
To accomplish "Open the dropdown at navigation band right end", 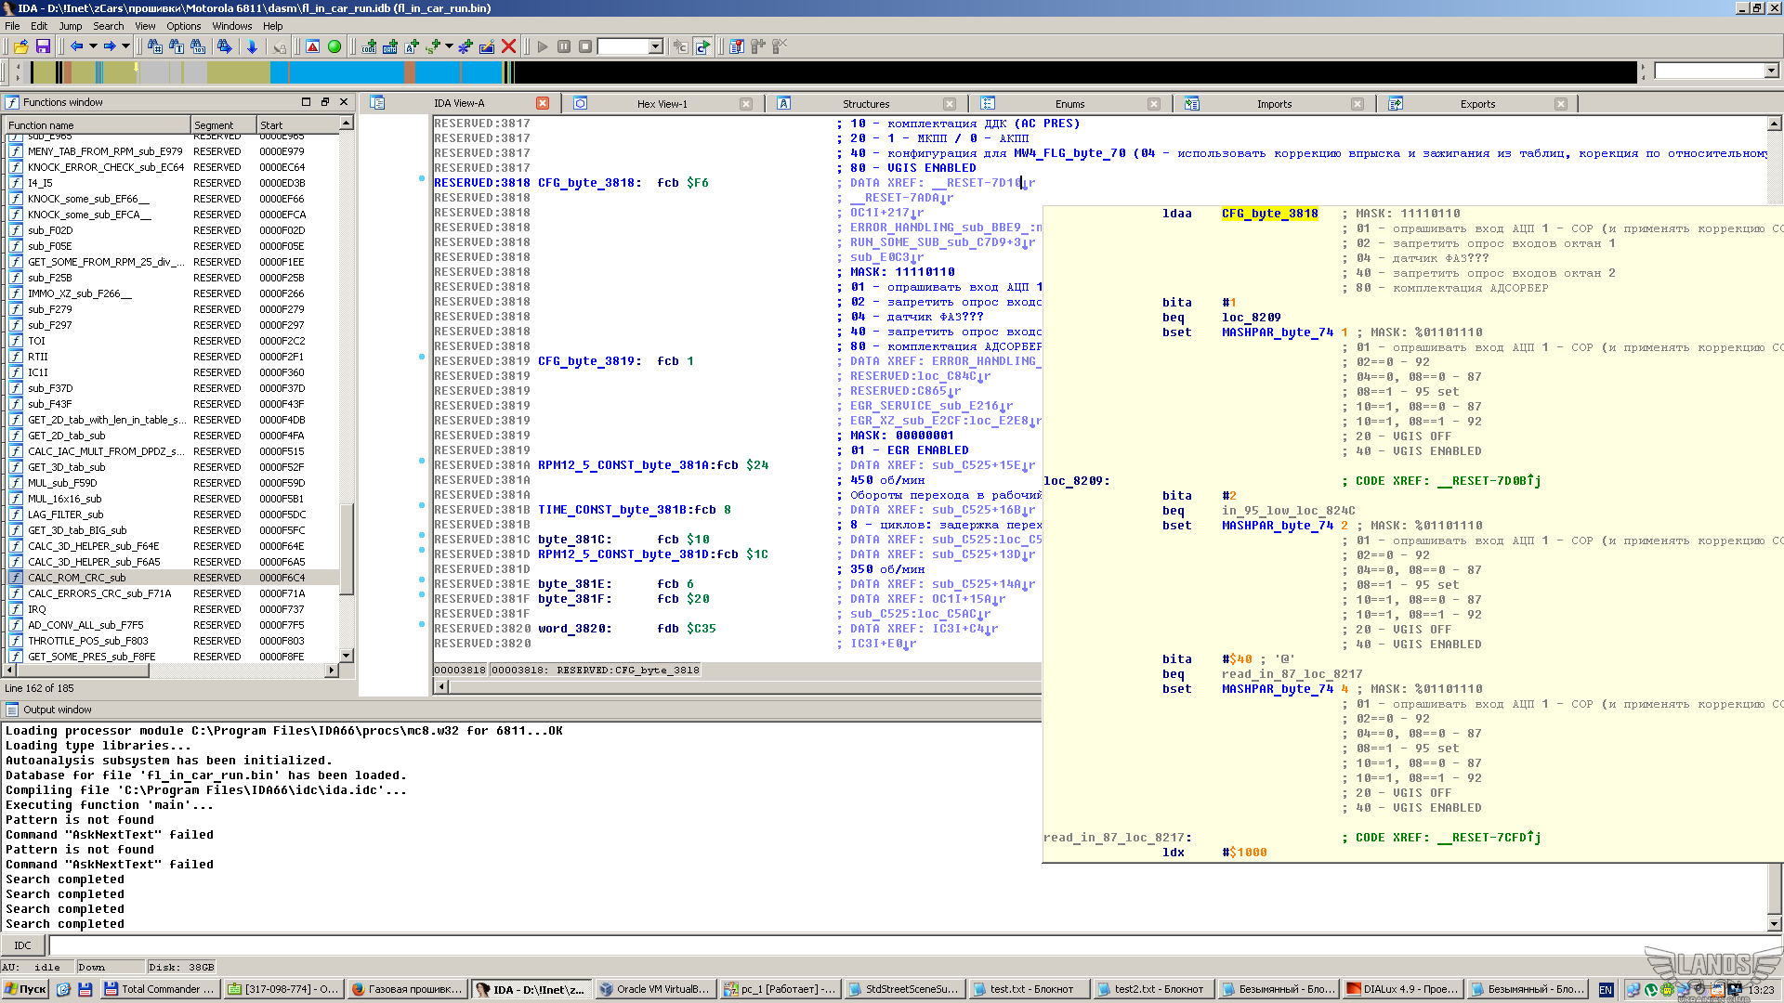I will [x=1771, y=71].
